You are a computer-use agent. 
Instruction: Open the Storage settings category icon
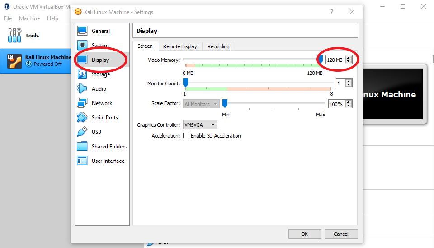pyautogui.click(x=82, y=74)
